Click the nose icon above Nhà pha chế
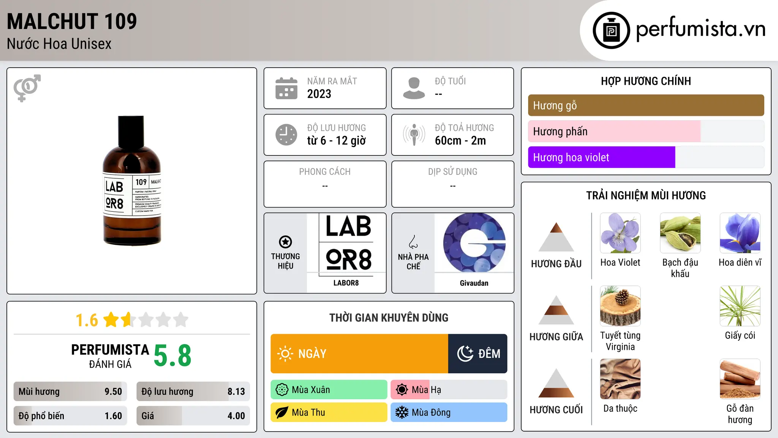The image size is (778, 438). pos(413,241)
